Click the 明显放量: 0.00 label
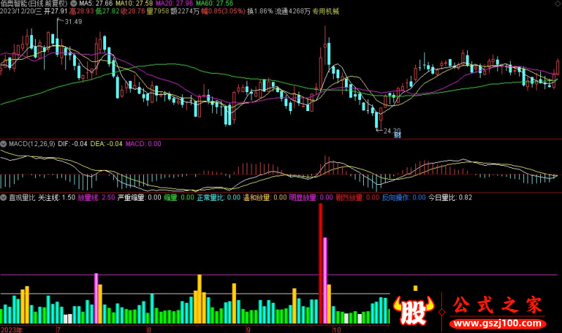The image size is (562, 333). coord(311,197)
